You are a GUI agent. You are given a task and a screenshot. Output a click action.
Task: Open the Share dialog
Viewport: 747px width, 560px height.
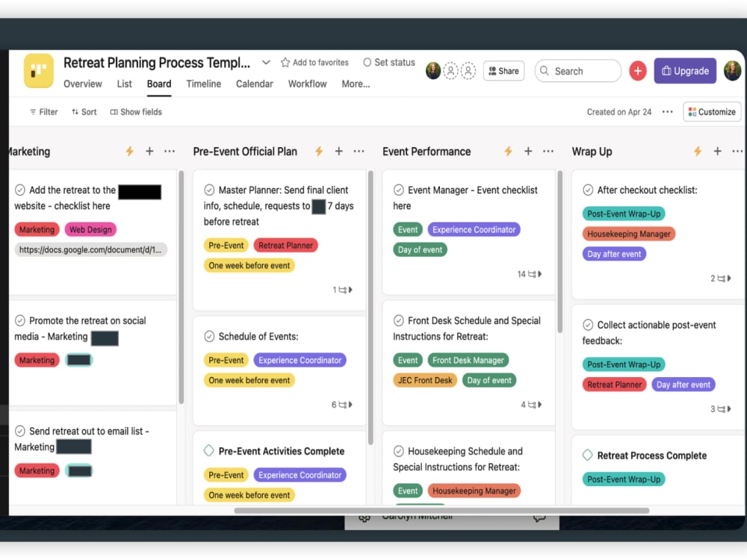[x=503, y=70]
